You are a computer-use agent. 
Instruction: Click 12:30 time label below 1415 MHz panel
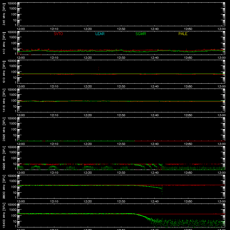coord(121,115)
